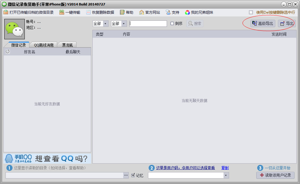Click the refresh icon in friend list header
This screenshot has width=300, height=184.
[8, 51]
